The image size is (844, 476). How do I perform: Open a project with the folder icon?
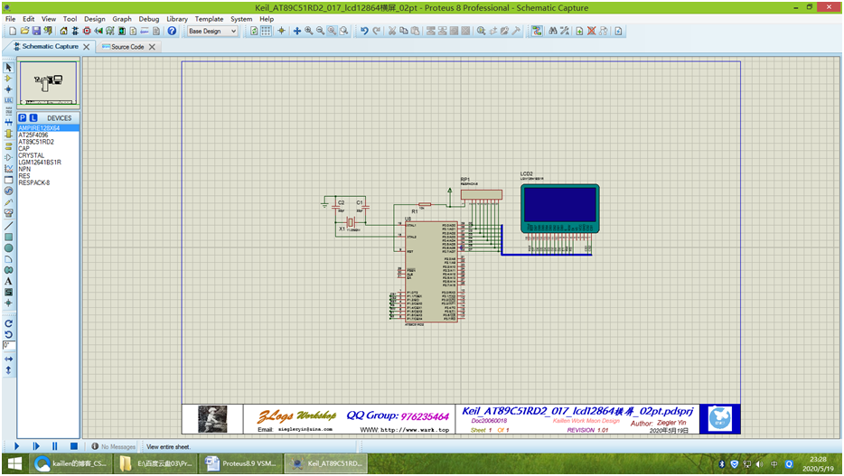[x=24, y=32]
